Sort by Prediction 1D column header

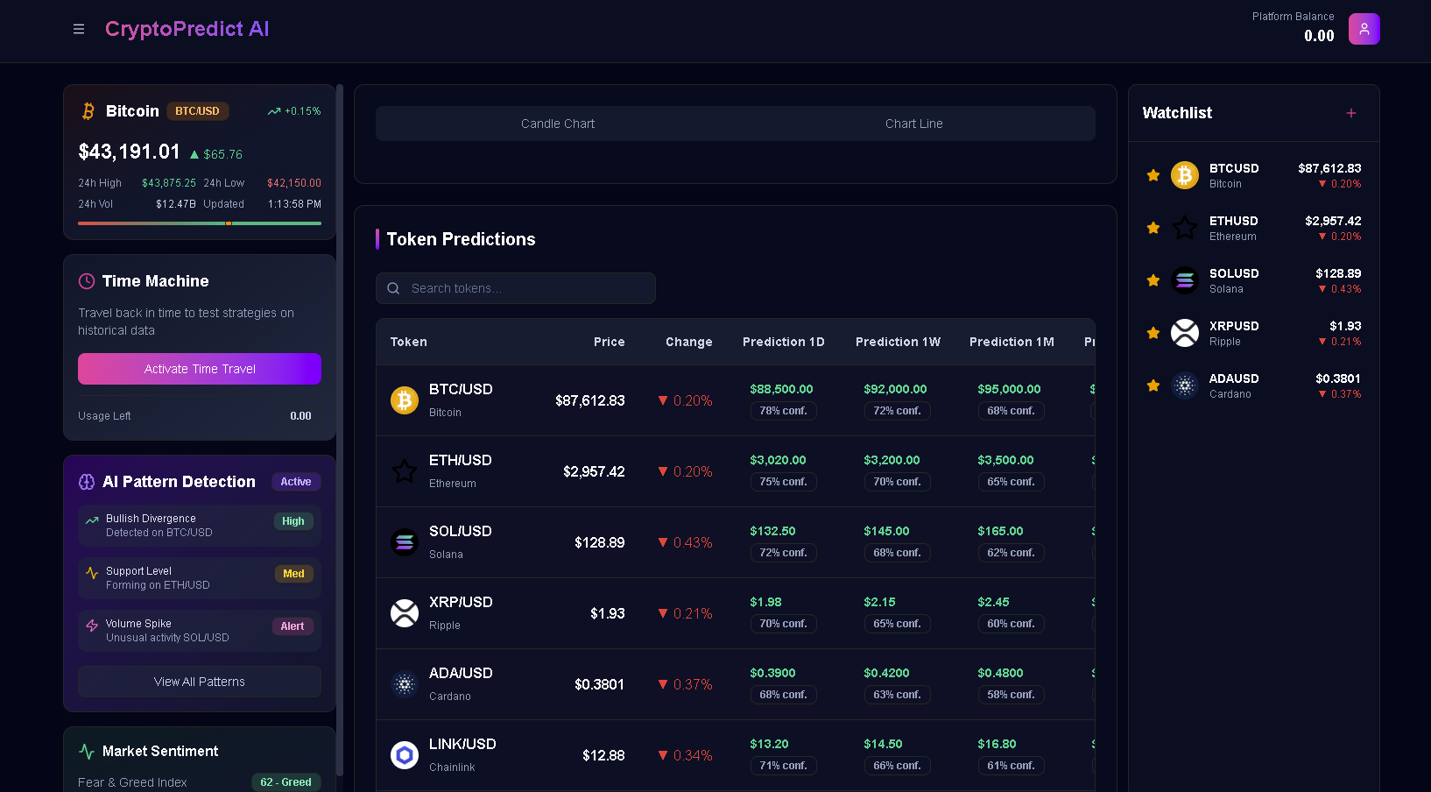784,342
